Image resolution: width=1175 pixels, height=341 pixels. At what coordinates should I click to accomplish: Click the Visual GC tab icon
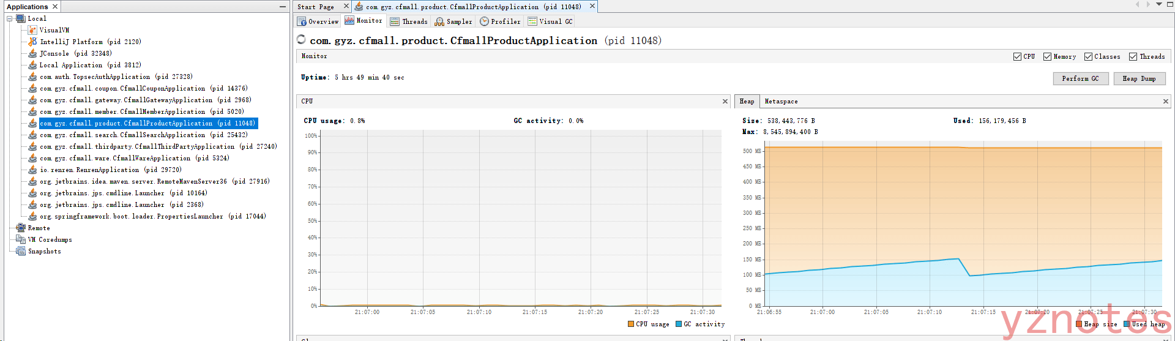532,21
